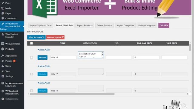
Task: Open the Woo Product Importer upload icon
Action: (x=3, y=34)
